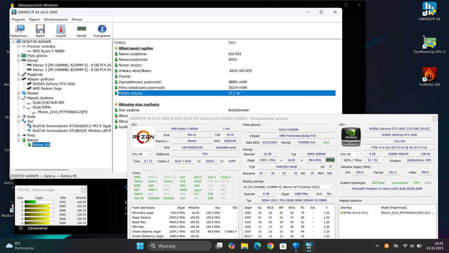This screenshot has width=449, height=253.
Task: Select Battery #0 tree item
Action: (x=41, y=145)
